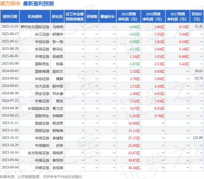Viewport: 204px width, 179px height.
Task: Select the 125.00 target price cell
Action: point(197,138)
